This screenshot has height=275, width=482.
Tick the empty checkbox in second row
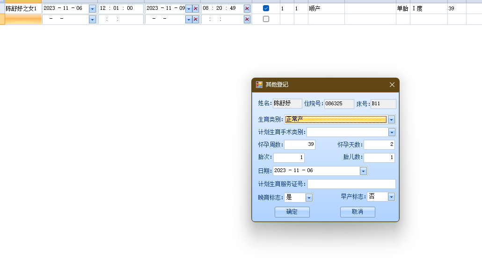click(x=266, y=19)
